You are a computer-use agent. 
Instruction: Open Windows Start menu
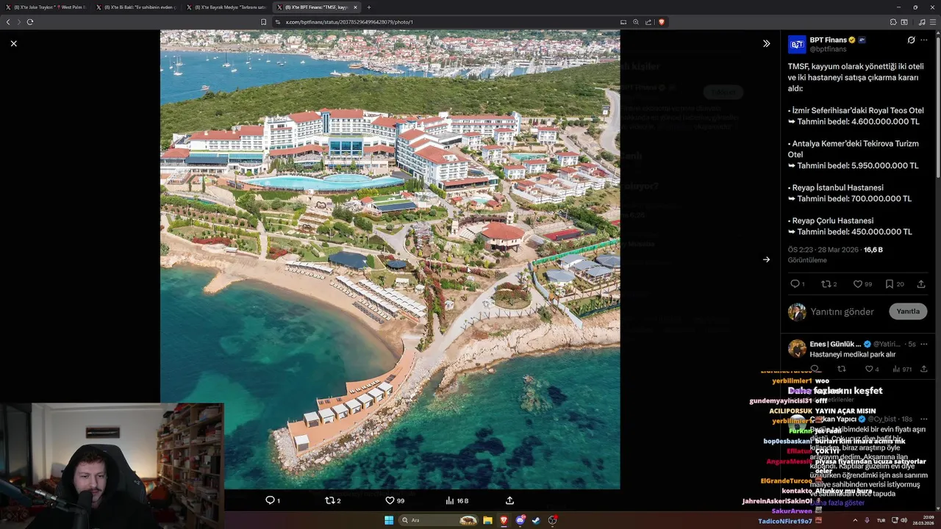pos(389,520)
